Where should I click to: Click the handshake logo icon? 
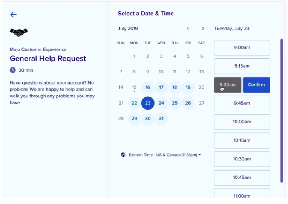19,33
